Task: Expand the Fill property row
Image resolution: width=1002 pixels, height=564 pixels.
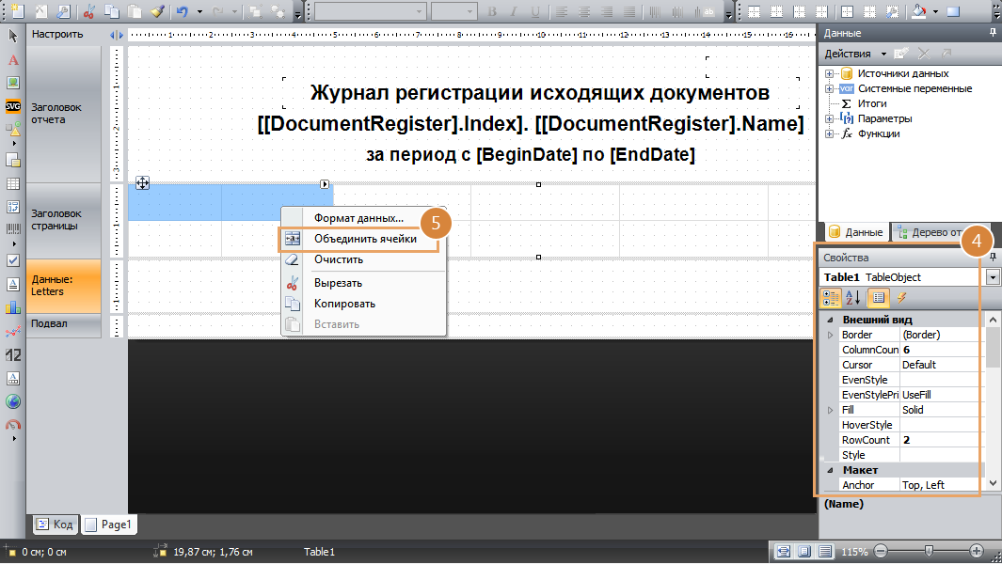Action: (x=831, y=410)
